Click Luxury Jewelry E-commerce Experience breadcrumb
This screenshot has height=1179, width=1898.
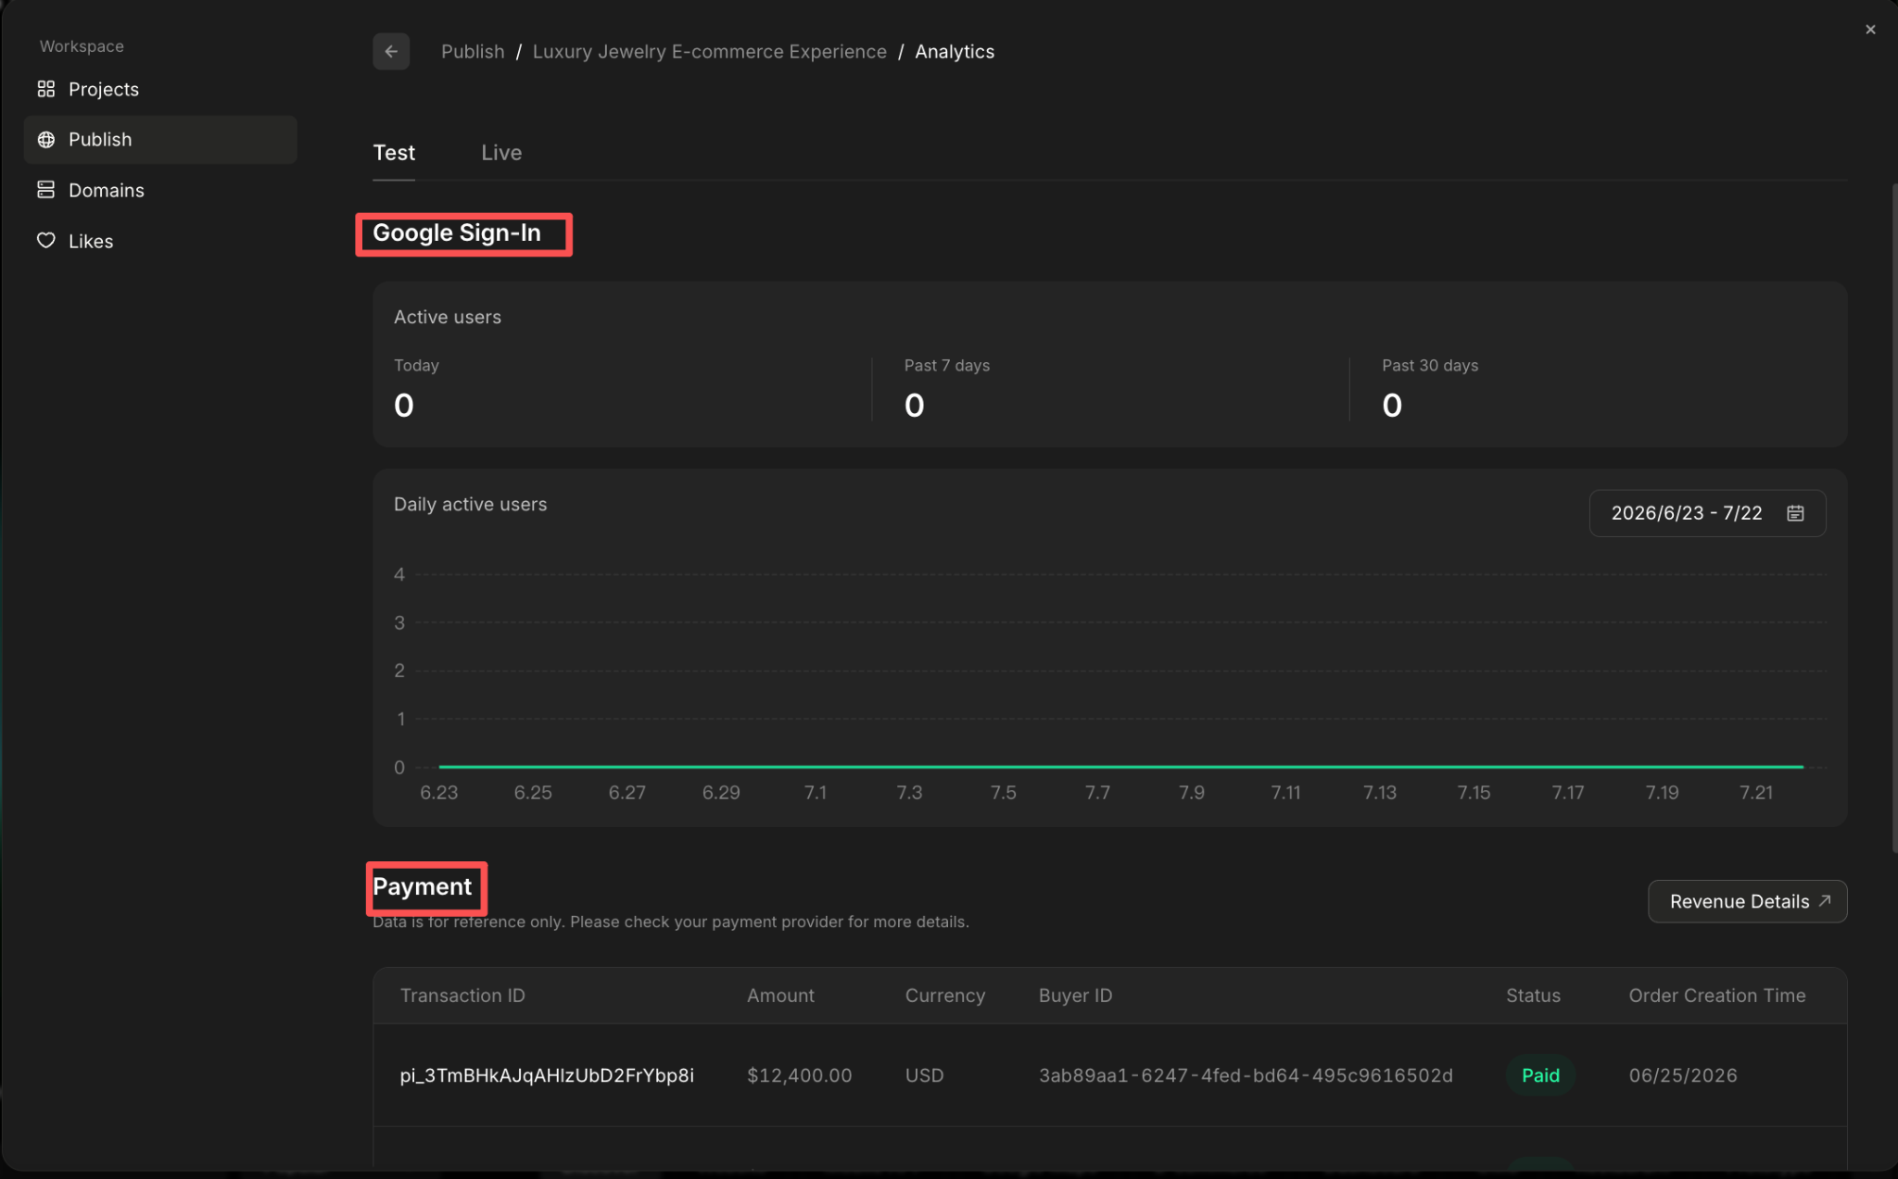[x=710, y=52]
